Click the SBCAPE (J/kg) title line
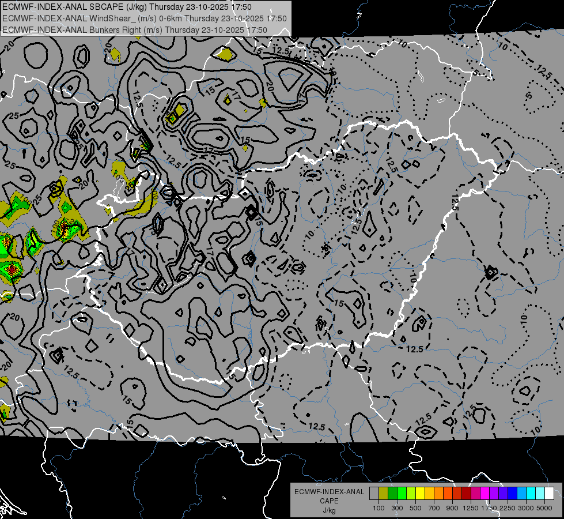Image resolution: width=564 pixels, height=519 pixels. coord(127,7)
